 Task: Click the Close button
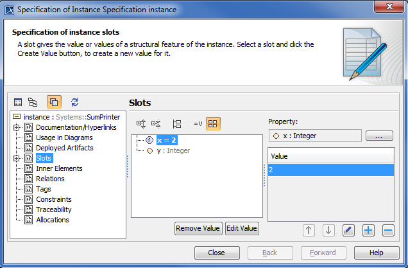pos(216,253)
